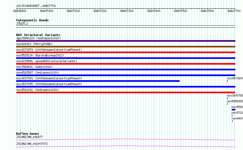Screen dimensions: 243x150
Task: Click ruler position 84607400
Action: 154,11
